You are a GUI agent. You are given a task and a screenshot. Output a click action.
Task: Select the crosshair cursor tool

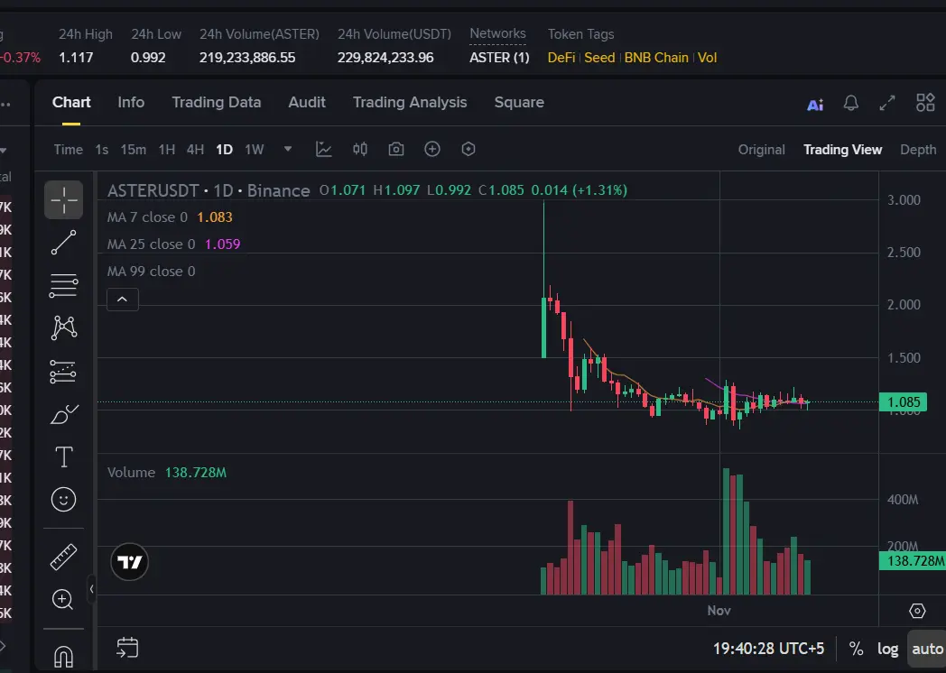tap(63, 199)
